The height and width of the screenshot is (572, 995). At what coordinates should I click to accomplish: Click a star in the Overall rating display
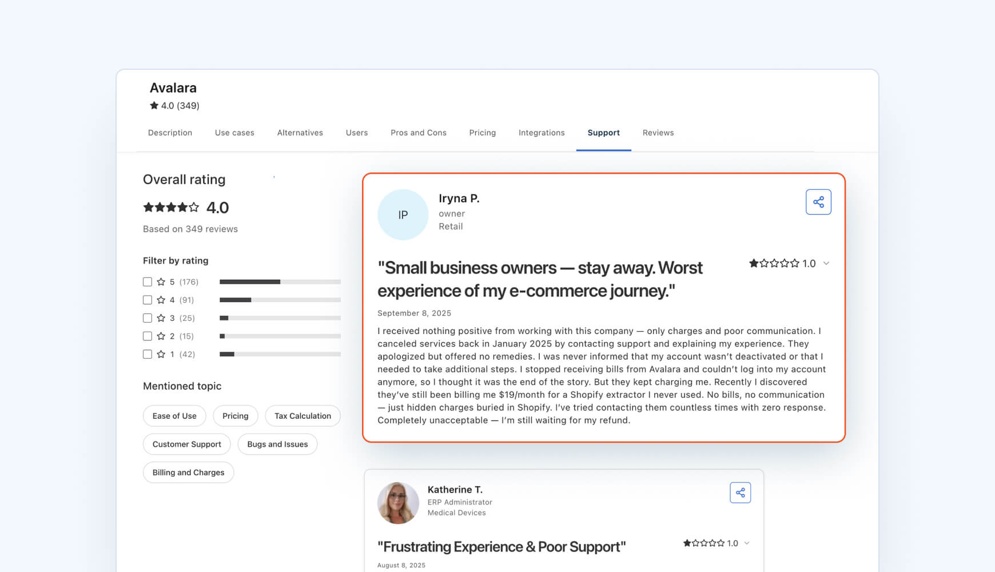(x=148, y=207)
